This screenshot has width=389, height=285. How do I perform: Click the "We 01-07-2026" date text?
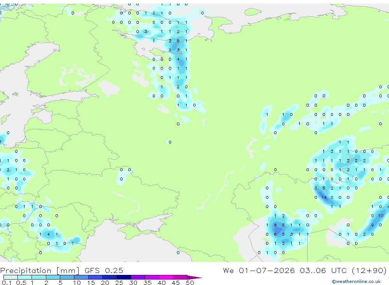[259, 270]
